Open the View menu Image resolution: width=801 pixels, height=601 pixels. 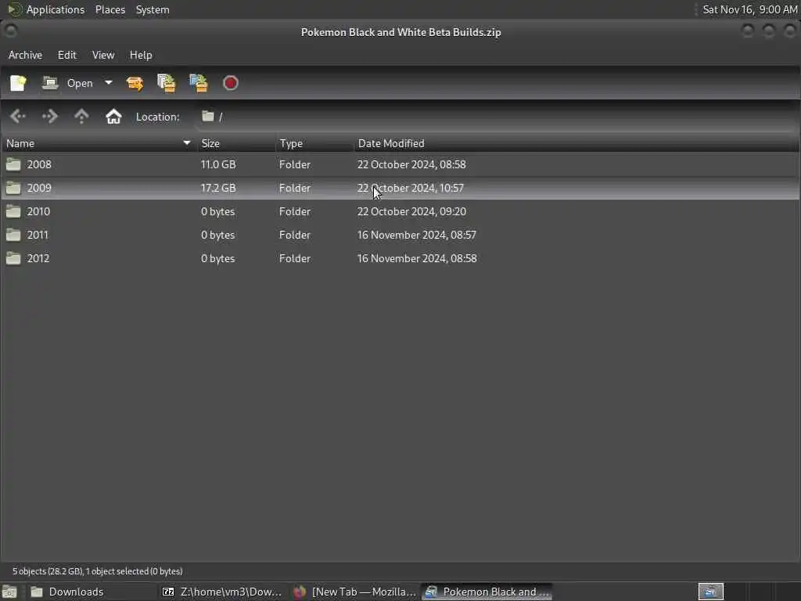coord(103,55)
